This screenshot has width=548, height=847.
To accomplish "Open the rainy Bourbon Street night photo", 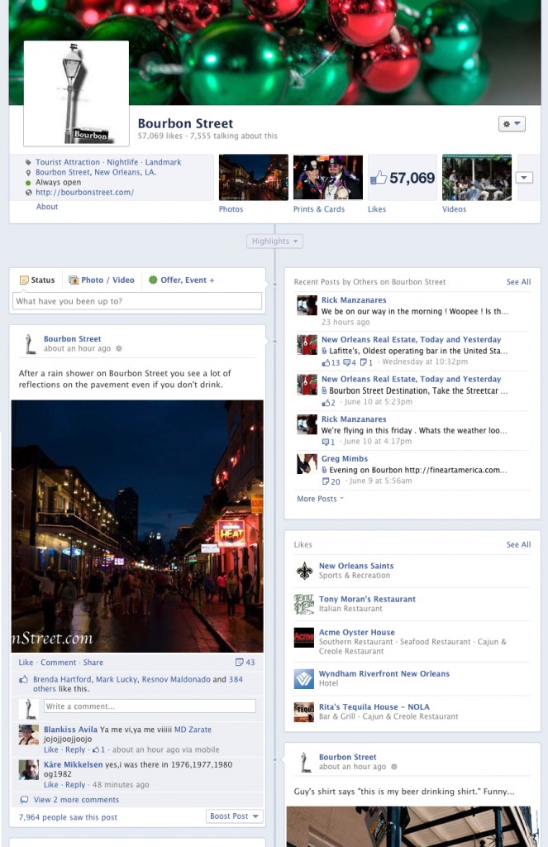I will click(137, 526).
